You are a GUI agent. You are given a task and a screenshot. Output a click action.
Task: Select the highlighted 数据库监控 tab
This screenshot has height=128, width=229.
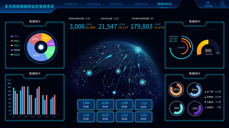point(165,4)
